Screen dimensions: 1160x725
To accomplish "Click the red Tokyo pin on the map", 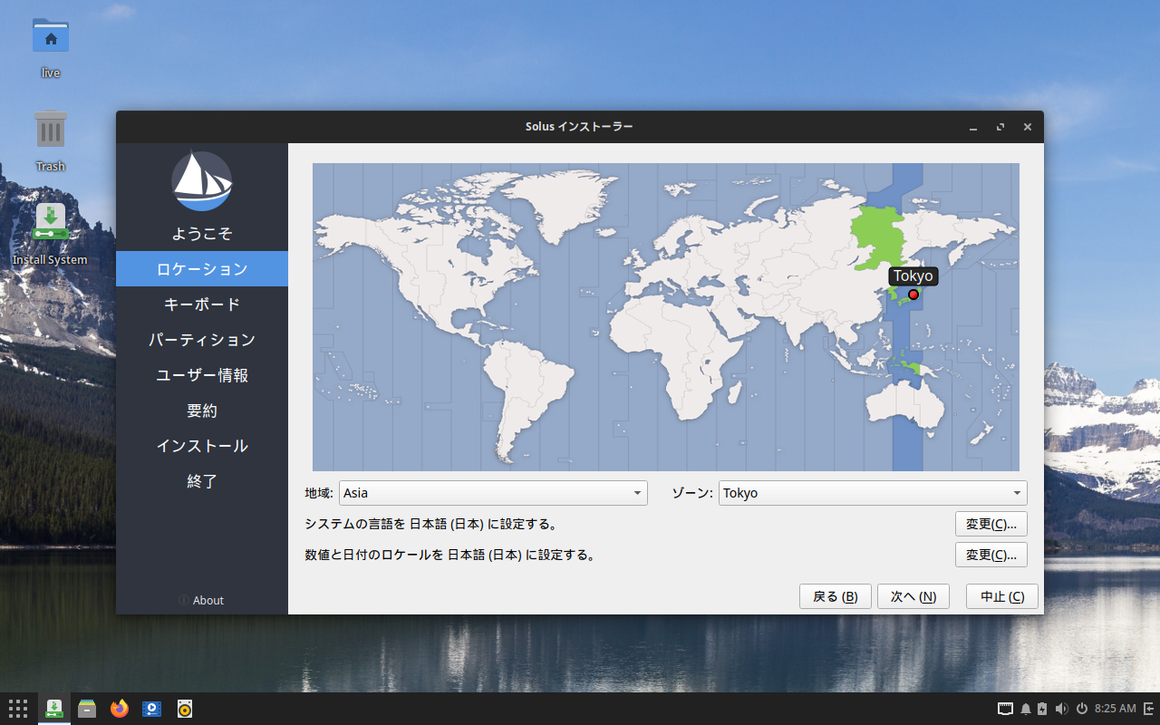I will click(x=913, y=295).
